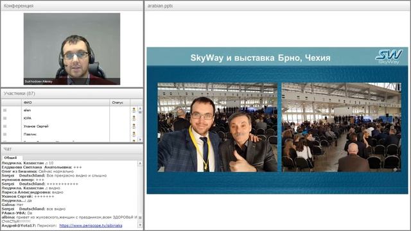Click the Конференция panel header
This screenshot has width=411, height=231.
[72, 6]
